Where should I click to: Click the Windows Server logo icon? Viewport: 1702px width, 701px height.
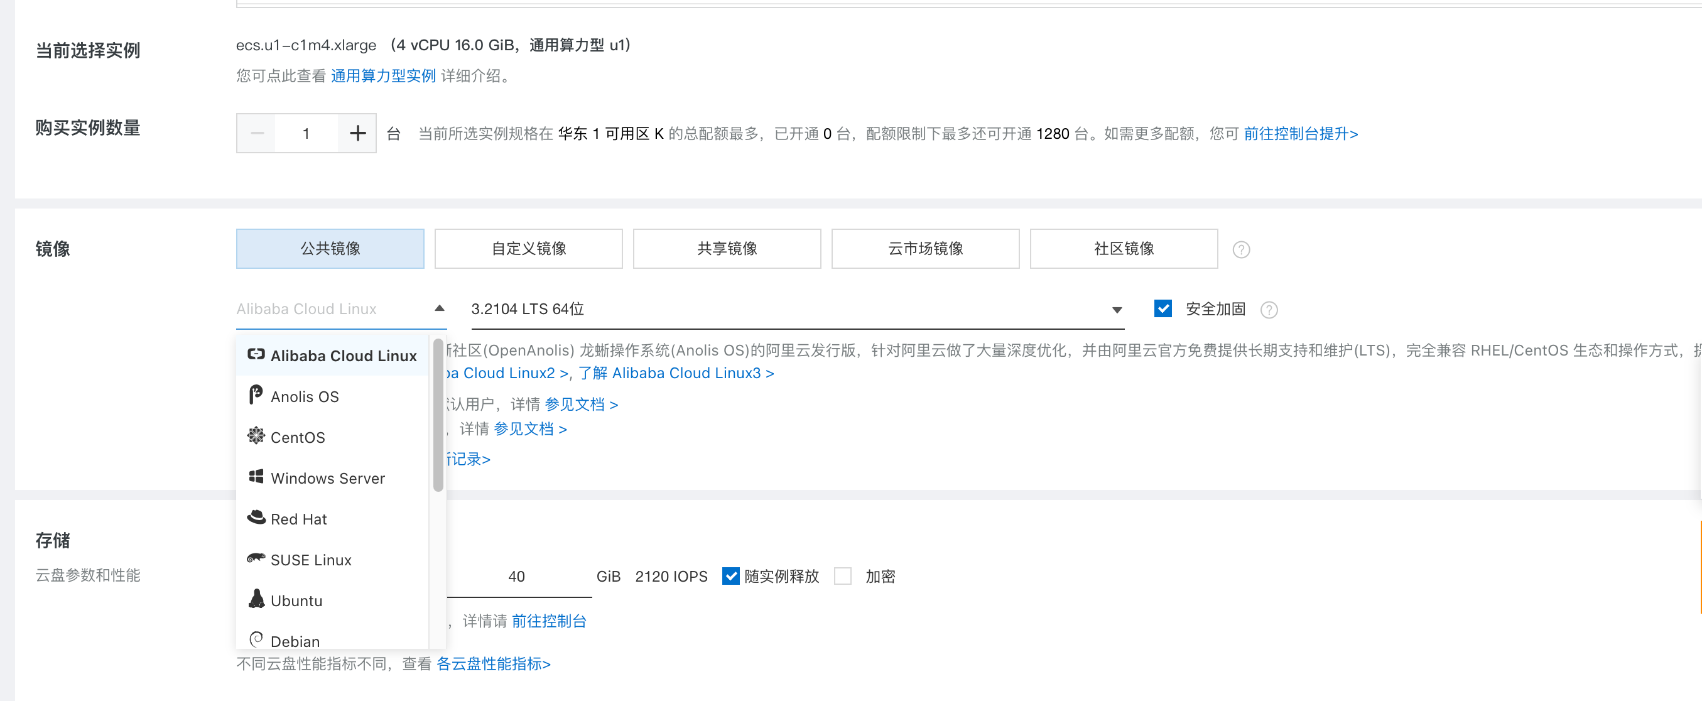point(256,477)
